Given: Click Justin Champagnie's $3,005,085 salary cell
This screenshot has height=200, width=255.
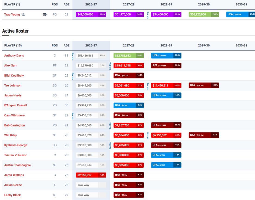Looking at the screenshot, I should [129, 165].
